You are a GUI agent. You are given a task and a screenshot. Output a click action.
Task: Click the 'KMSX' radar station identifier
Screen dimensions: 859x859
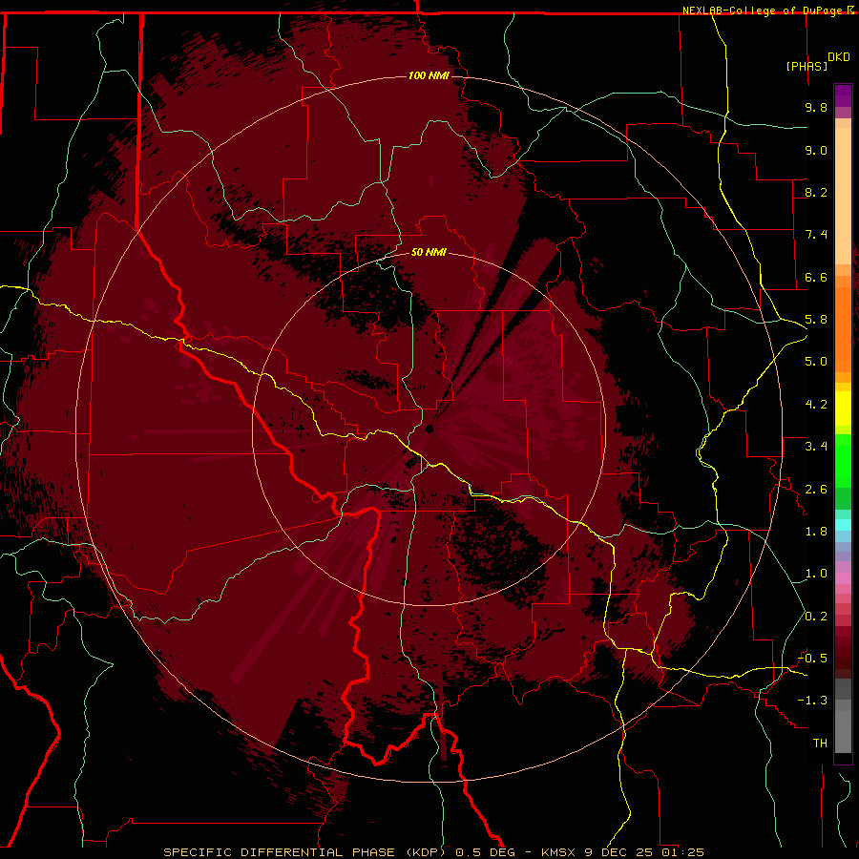557,852
